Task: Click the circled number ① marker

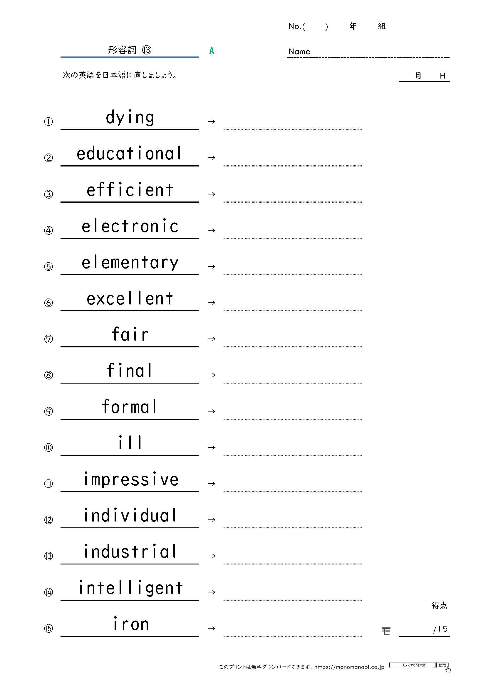Action: coord(48,122)
